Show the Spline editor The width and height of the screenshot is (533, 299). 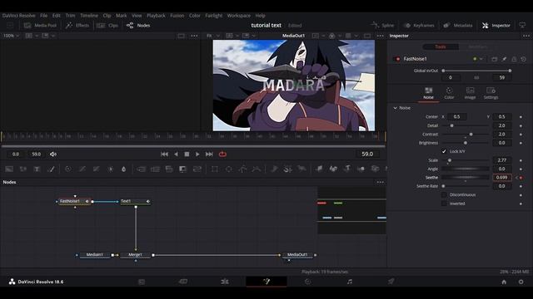pos(383,26)
